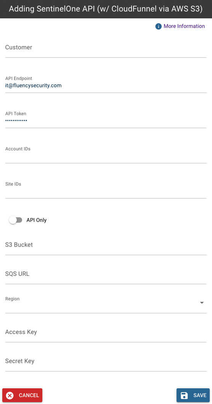Click the Secret Key input field
Screen dimensions: 212x404
pos(106,362)
